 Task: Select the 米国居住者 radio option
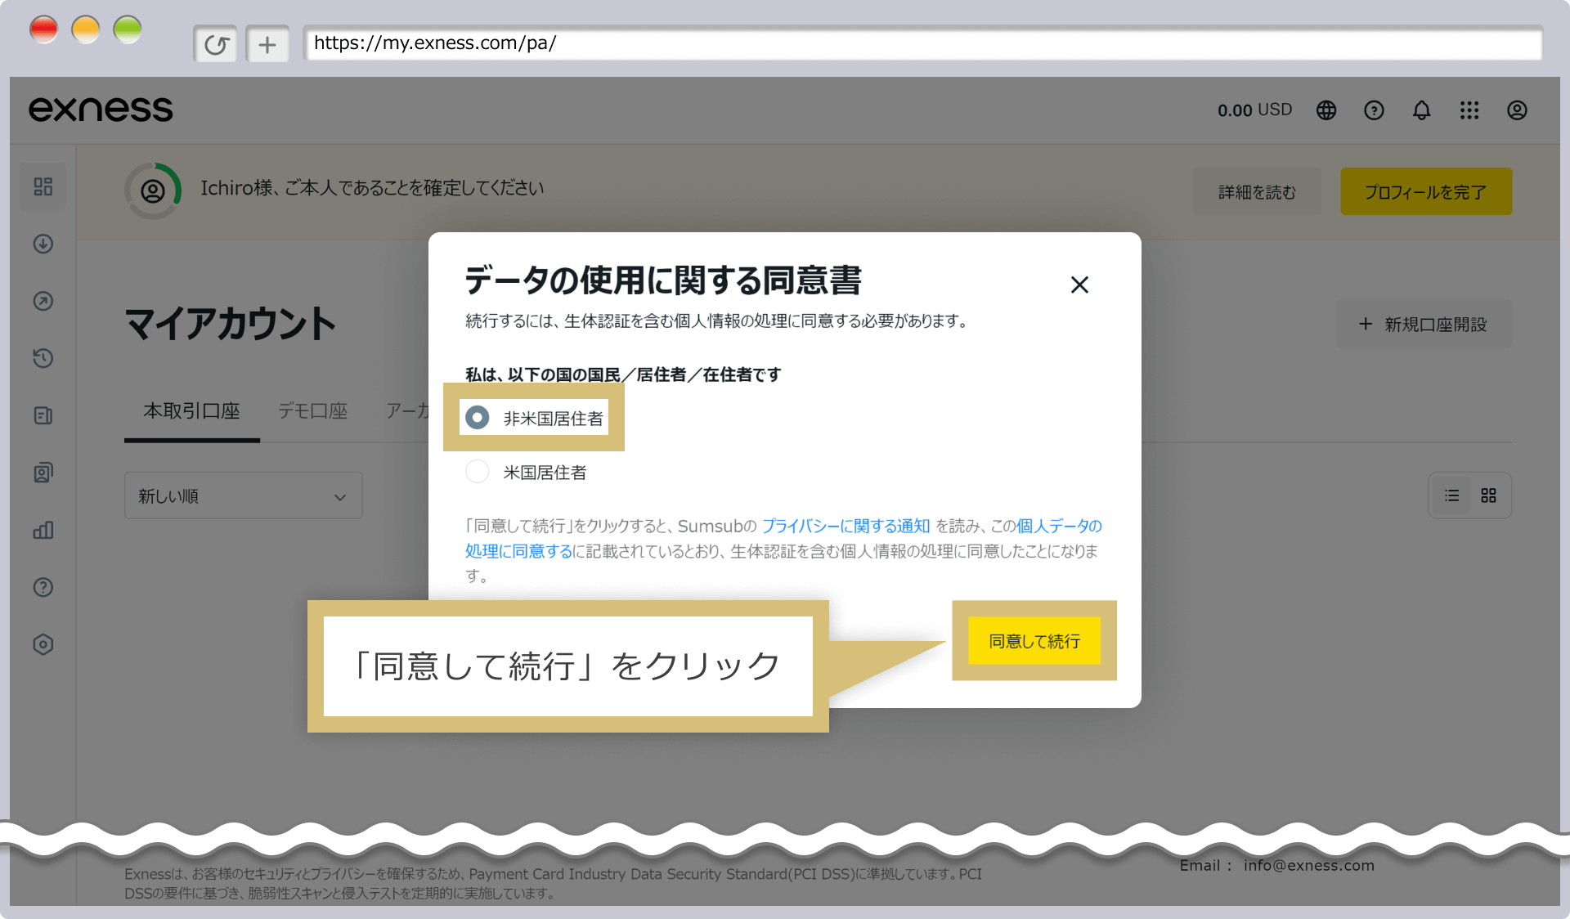click(x=477, y=472)
